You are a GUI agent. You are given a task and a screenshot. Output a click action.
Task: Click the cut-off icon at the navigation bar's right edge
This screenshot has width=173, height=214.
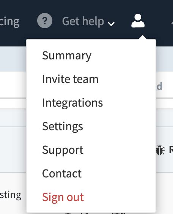(x=172, y=22)
